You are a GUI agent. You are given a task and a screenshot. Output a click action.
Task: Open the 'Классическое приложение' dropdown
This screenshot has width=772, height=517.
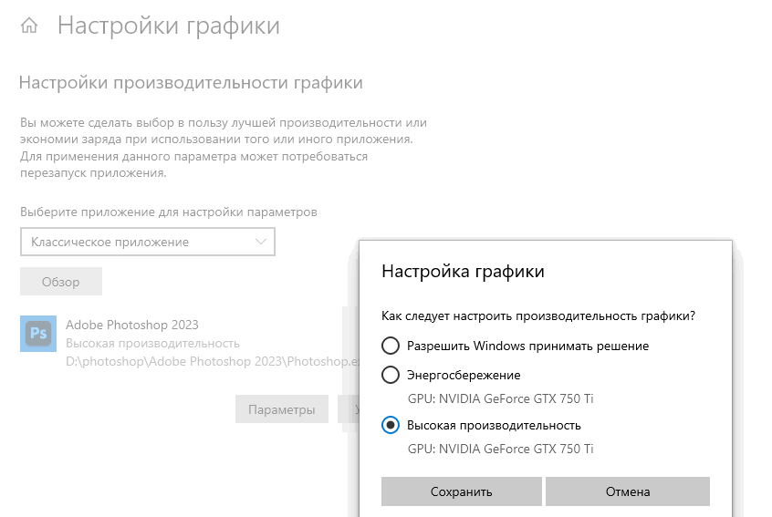click(x=148, y=242)
